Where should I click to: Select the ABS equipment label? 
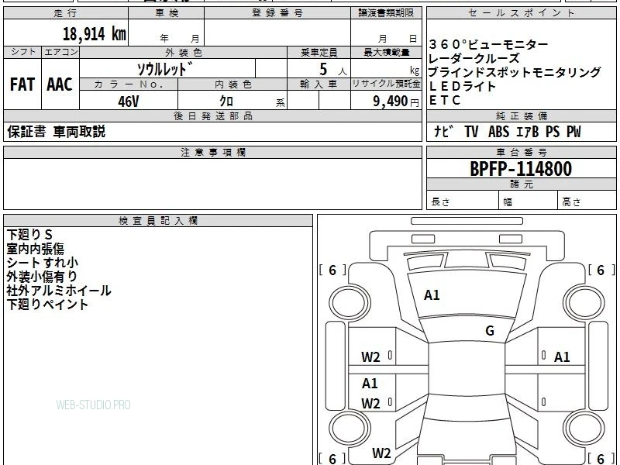pyautogui.click(x=498, y=131)
